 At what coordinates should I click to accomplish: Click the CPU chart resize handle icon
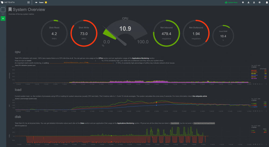266,84
